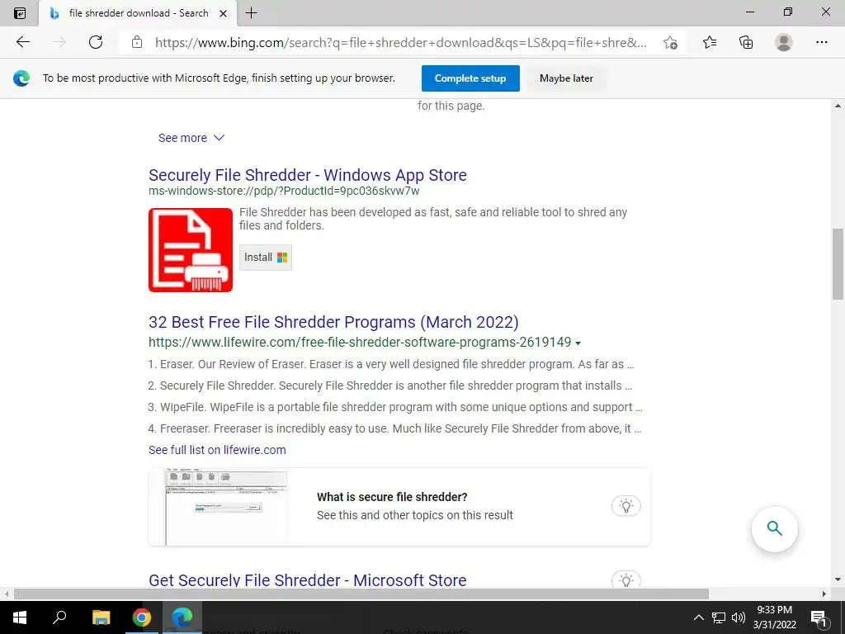Click the red File Shredder app thumbnail
Image resolution: width=845 pixels, height=634 pixels.
click(191, 250)
